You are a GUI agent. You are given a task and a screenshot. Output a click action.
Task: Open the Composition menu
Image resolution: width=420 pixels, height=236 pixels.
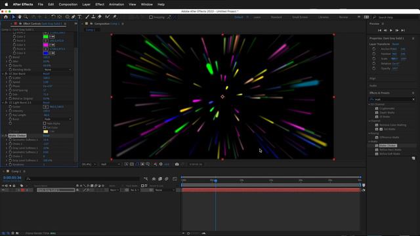tap(68, 5)
